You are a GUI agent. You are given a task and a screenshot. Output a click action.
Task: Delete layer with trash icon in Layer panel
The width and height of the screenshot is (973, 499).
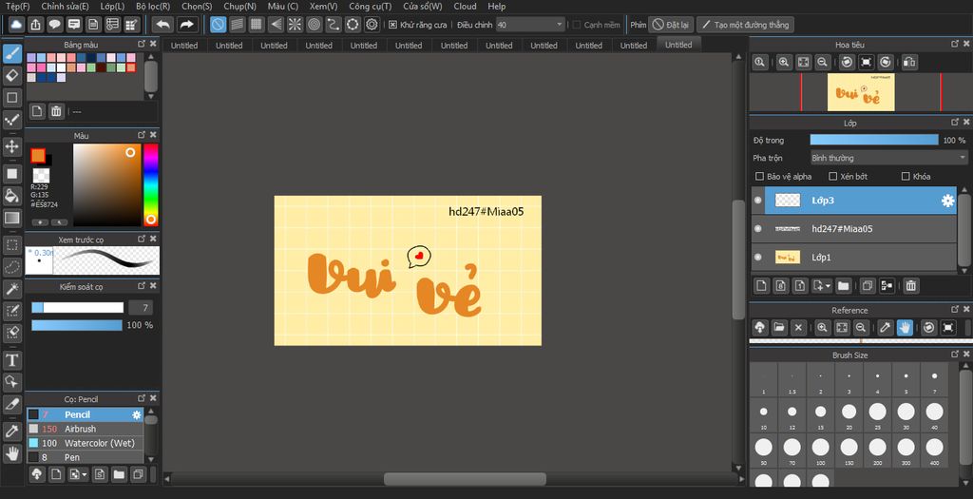coord(910,285)
